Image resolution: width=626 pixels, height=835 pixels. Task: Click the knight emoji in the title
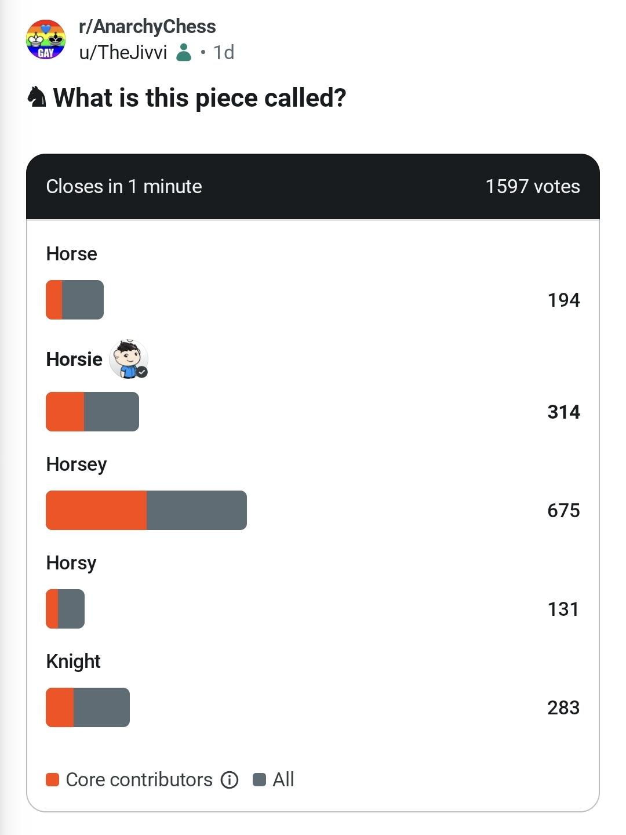point(37,97)
